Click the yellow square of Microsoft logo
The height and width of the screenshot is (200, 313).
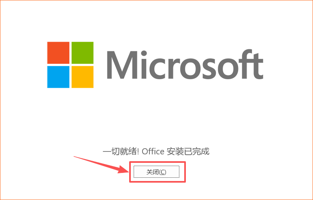pyautogui.click(x=83, y=77)
